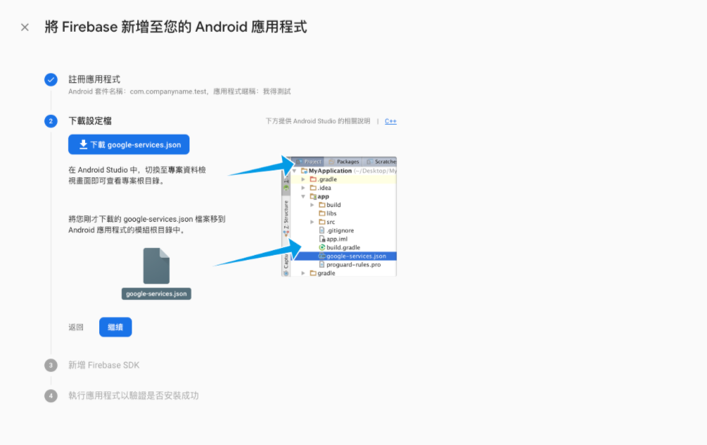Open the C++ instructions link
This screenshot has height=445, width=707.
tap(390, 121)
